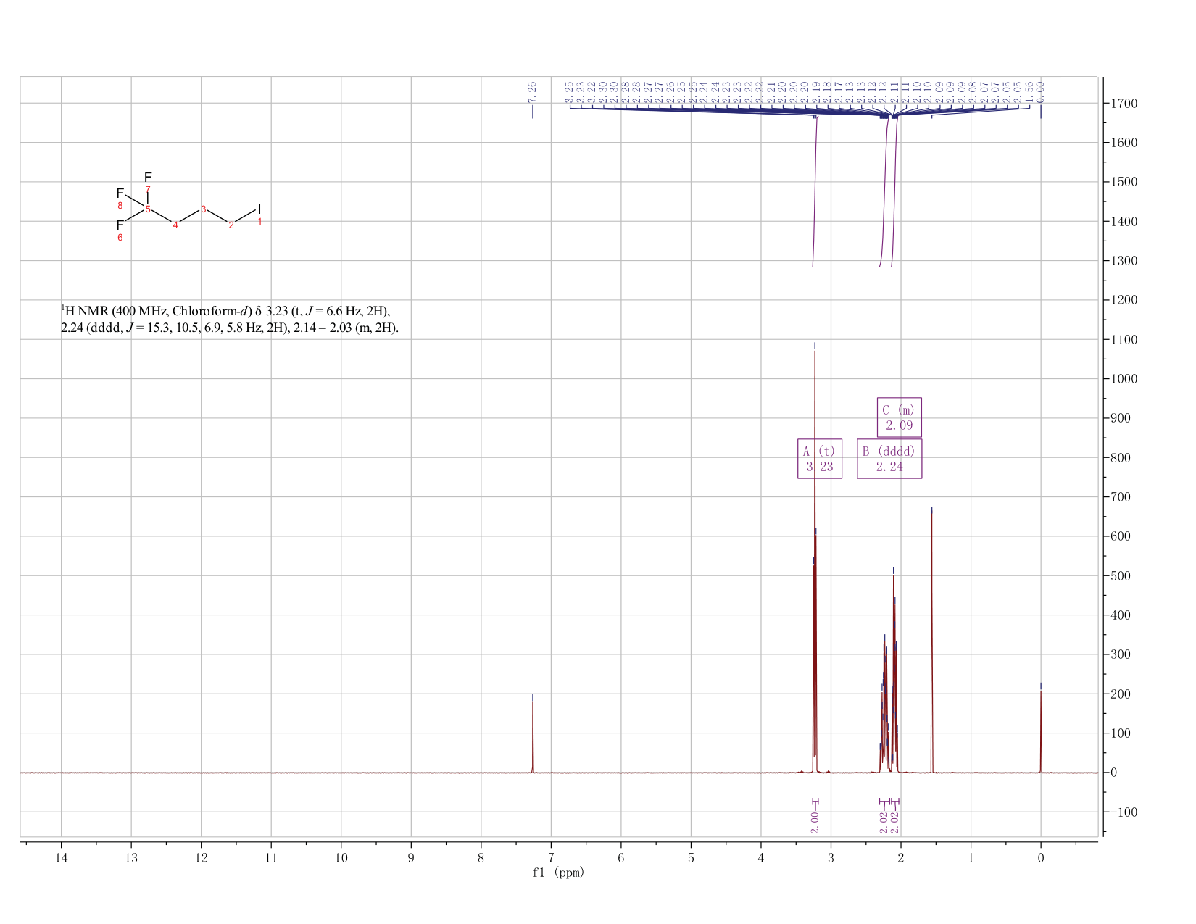Image resolution: width=1196 pixels, height=924 pixels.
Task: Click the x-axis tick label 10
Action: coord(341,858)
